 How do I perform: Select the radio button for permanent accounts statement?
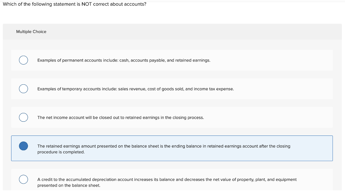coord(23,60)
